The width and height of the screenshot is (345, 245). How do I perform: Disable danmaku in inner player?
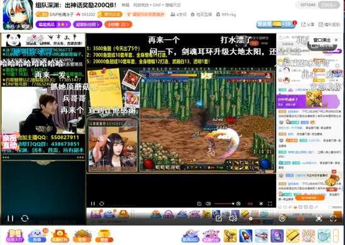point(238,204)
